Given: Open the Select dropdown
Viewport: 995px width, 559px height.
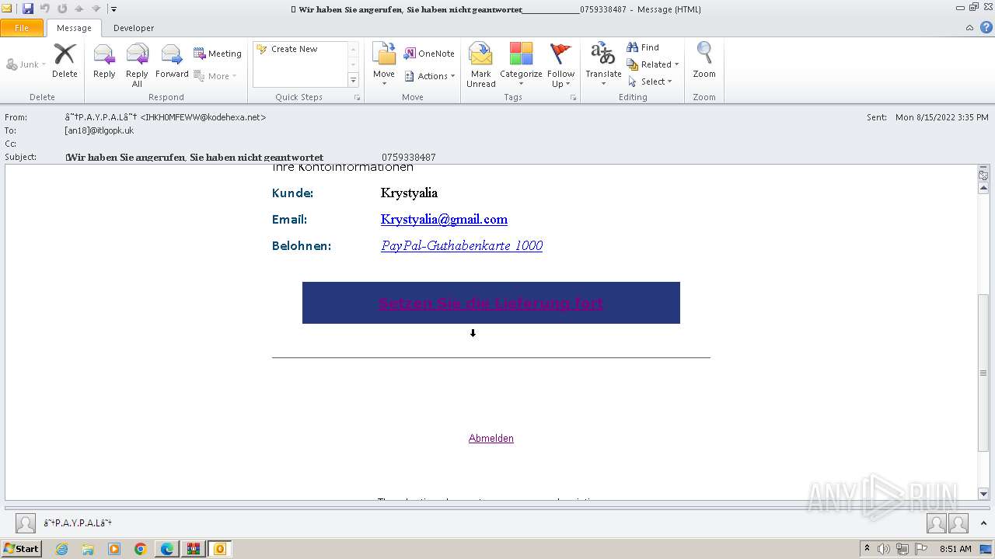Looking at the screenshot, I should [651, 82].
